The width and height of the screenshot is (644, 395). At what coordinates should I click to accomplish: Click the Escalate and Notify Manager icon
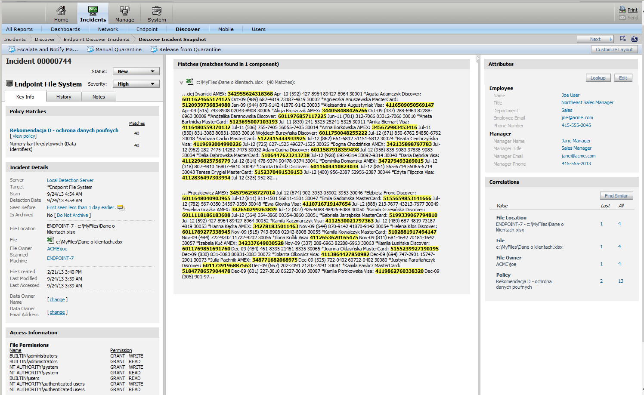(x=12, y=49)
